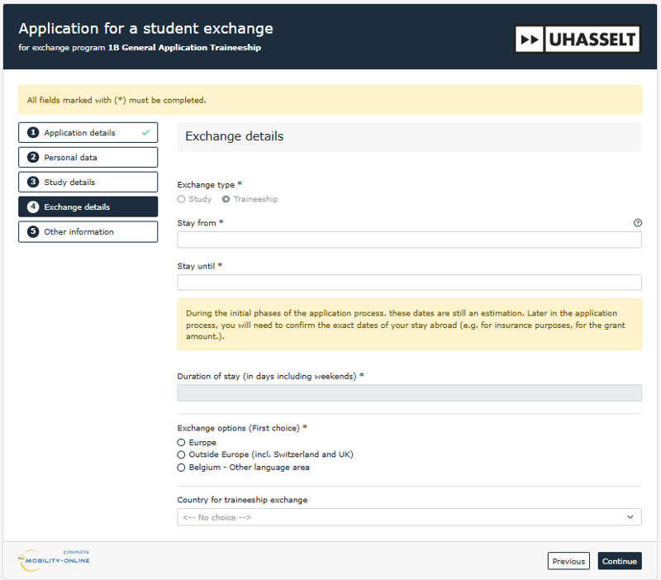Click the Stay from date field
The image size is (661, 580).
click(409, 240)
